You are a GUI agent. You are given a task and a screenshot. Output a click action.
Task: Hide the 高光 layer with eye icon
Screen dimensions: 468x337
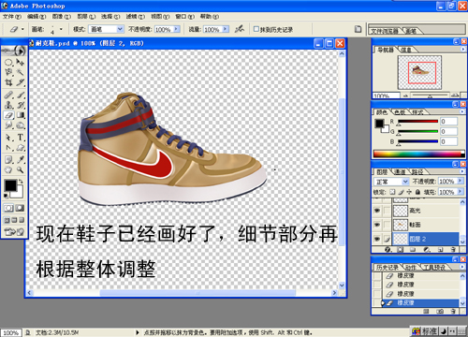tap(377, 211)
